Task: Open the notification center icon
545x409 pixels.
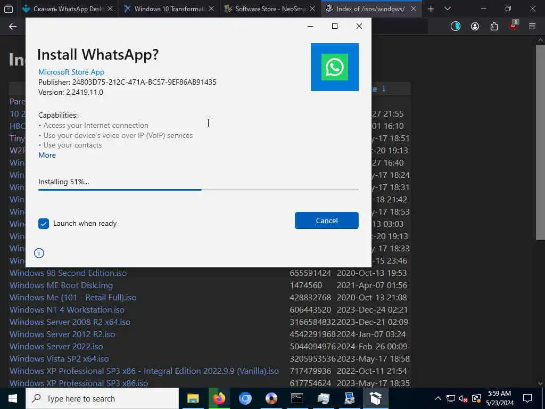Action: tap(527, 398)
